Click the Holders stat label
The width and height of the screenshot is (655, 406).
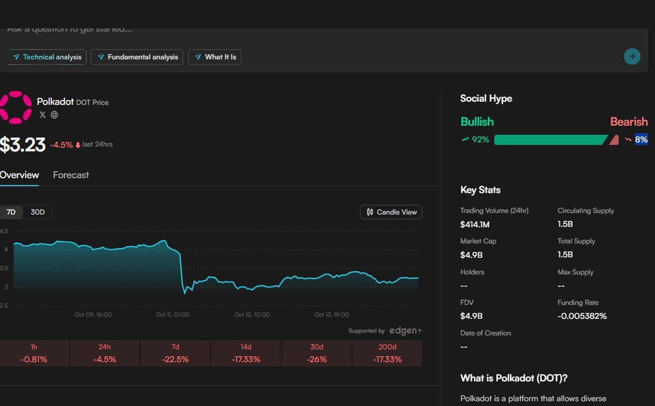(472, 272)
